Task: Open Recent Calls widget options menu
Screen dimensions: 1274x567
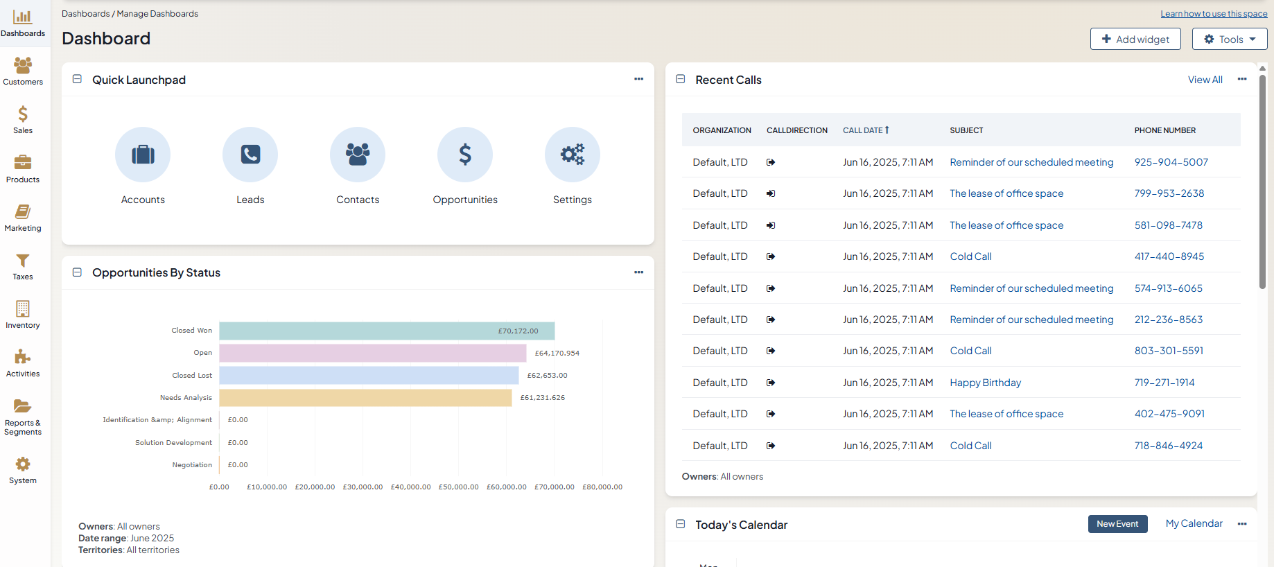Action: [x=1242, y=79]
